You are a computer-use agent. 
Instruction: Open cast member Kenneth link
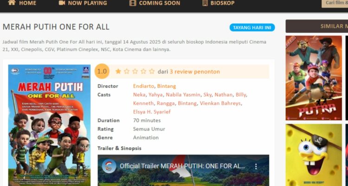tap(143, 103)
